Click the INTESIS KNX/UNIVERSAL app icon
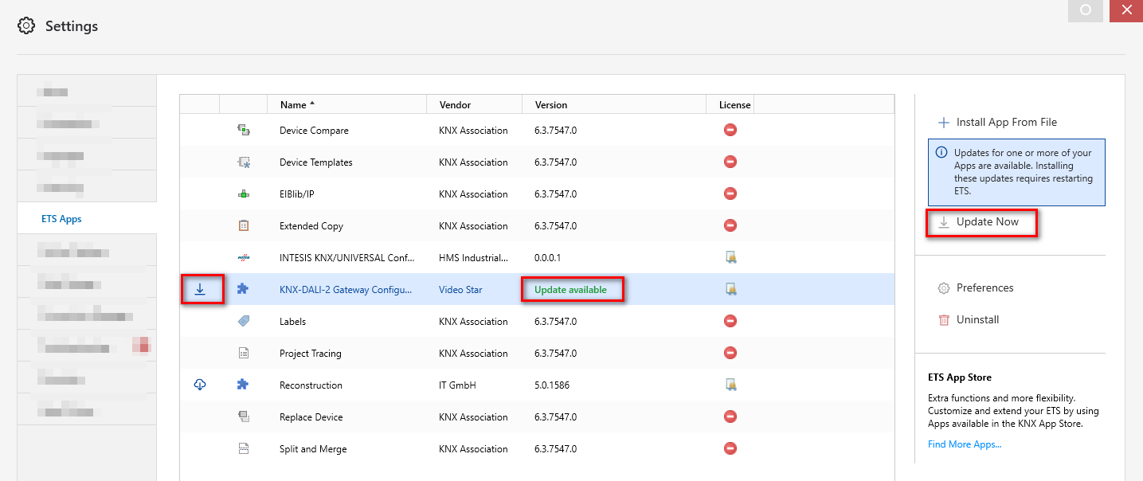Viewport: 1143px width, 481px height. click(243, 257)
